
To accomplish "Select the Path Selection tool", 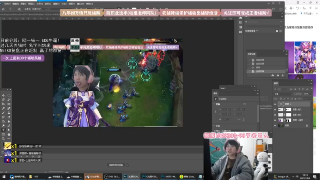I will [x=9, y=130].
